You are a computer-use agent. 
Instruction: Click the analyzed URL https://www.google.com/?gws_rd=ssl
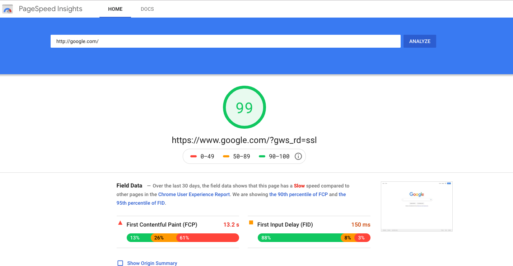click(244, 140)
